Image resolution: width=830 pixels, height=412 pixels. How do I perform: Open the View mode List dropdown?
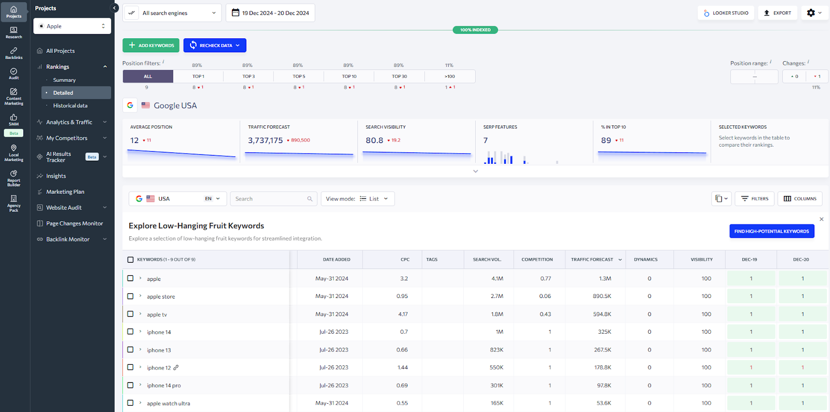click(357, 199)
